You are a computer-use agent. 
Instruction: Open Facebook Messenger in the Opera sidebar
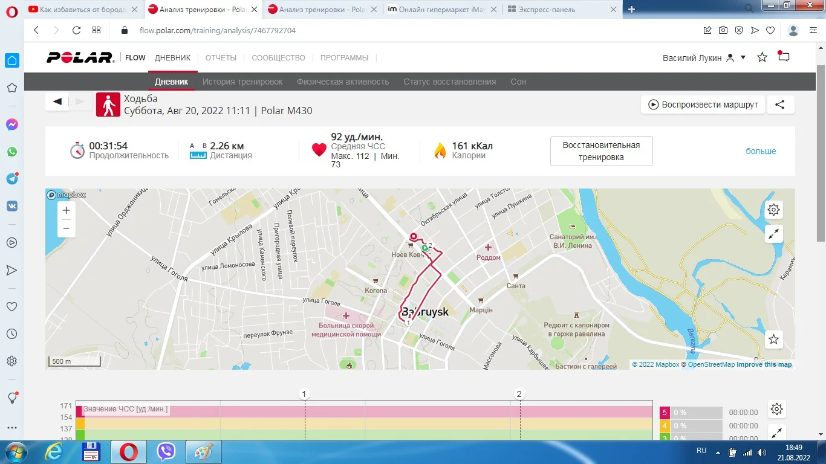(x=11, y=124)
